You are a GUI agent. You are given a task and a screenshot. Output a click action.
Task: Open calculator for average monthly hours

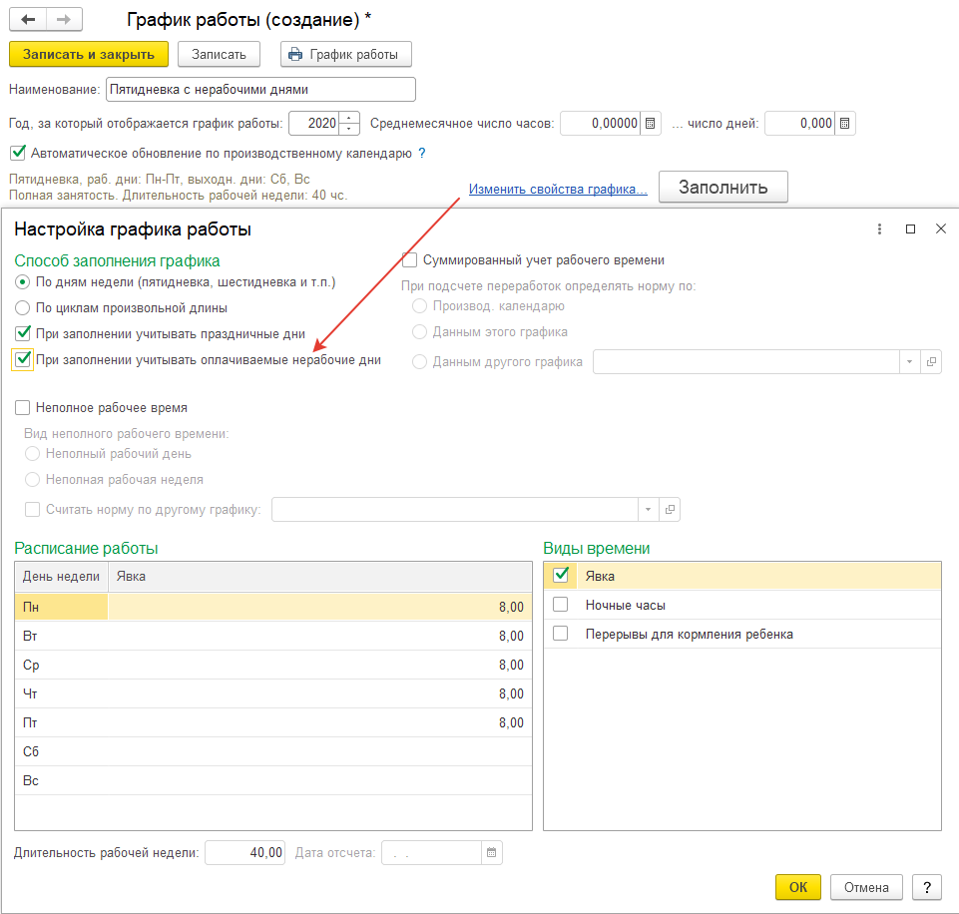[x=651, y=124]
